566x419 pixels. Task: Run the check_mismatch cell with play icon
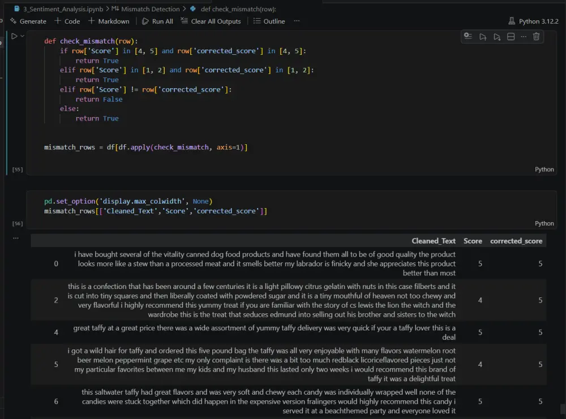click(x=14, y=36)
